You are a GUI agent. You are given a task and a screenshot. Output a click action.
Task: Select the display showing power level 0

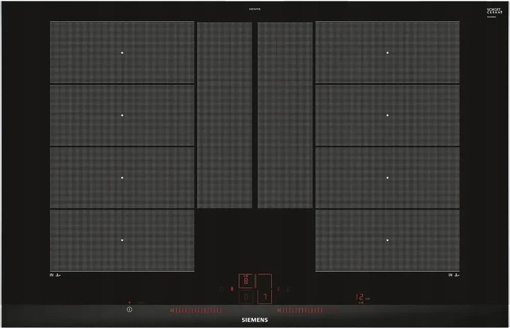[x=246, y=296]
